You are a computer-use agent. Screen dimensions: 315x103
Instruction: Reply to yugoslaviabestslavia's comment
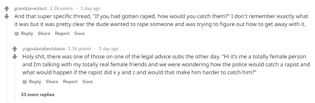(35, 82)
